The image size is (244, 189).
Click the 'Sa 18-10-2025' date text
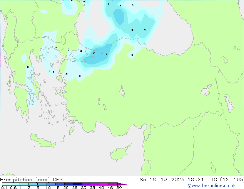(x=162, y=180)
